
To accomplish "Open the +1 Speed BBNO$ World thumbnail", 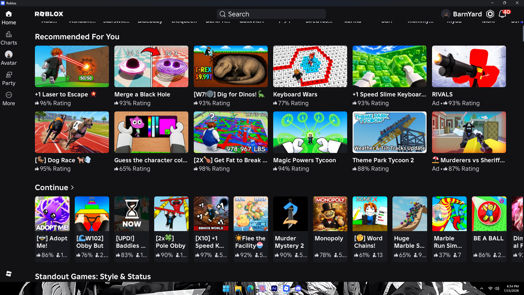I will click(x=211, y=214).
